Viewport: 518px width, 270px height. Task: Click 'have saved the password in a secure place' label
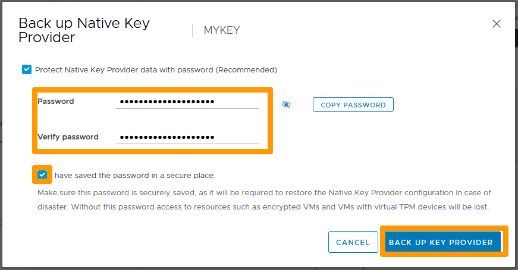pos(135,176)
